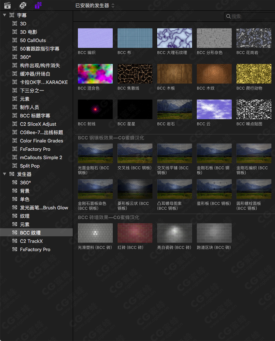Screen dimensions: 275x341
Task: Select the 星形板 (BCC 钢板) thumbnail
Action: (x=214, y=189)
